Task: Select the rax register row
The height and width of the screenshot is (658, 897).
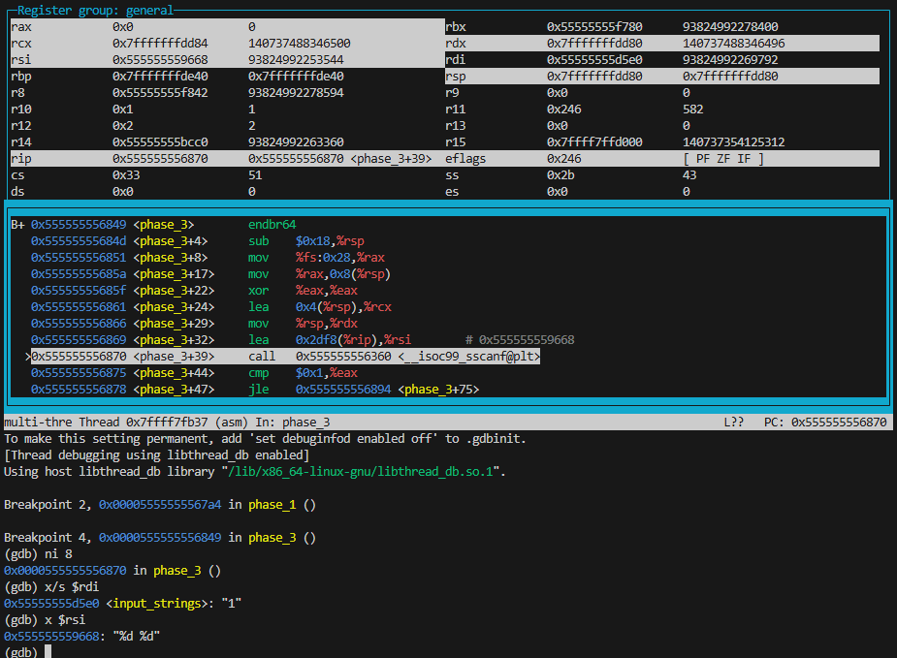Action: click(223, 27)
